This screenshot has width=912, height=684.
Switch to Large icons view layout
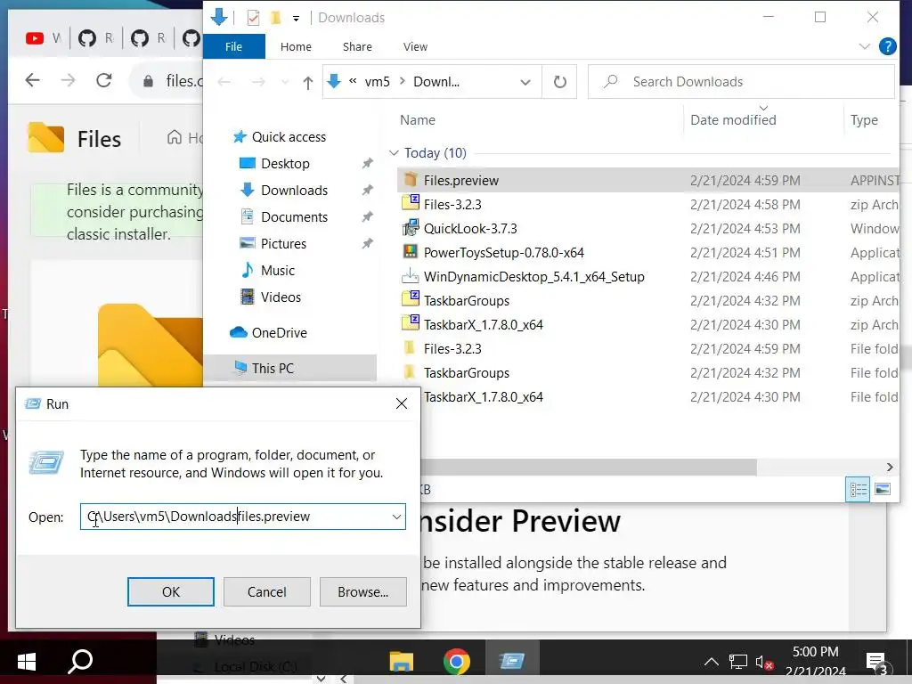(x=883, y=489)
